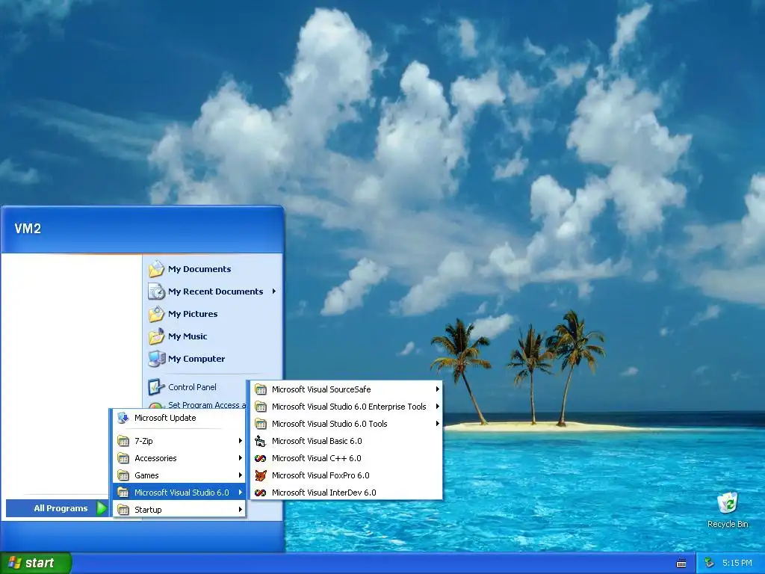
Task: Select Microsoft Visual C++ 6.0 menu entry
Action: (346, 458)
